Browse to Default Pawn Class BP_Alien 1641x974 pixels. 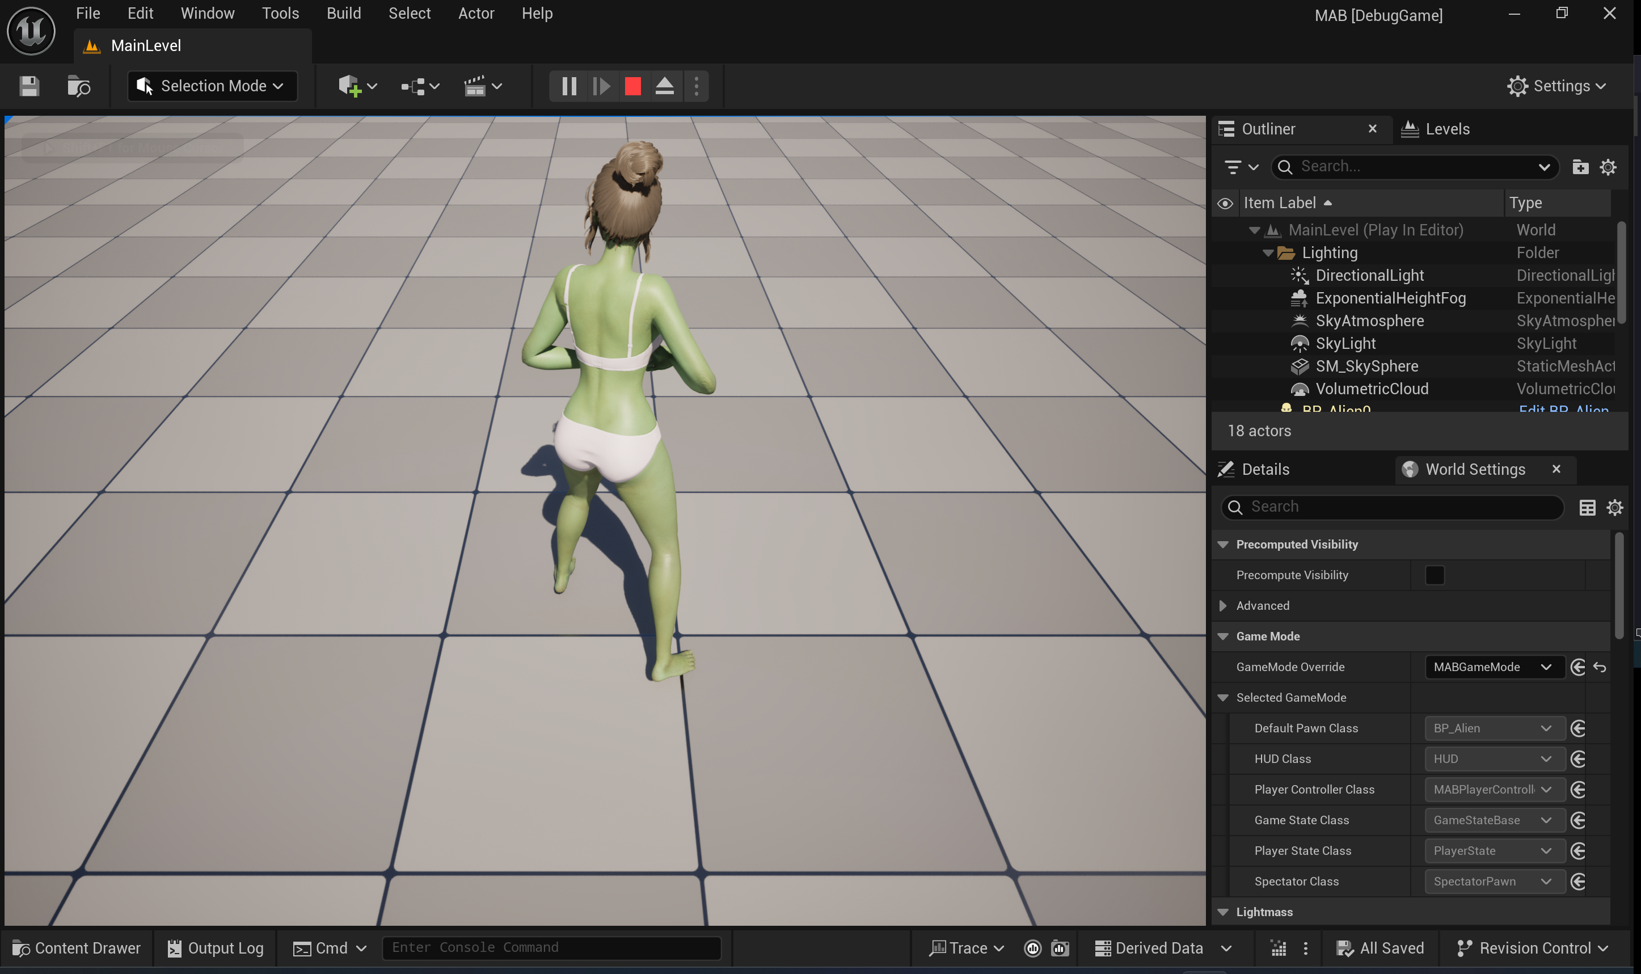pyautogui.click(x=1578, y=728)
